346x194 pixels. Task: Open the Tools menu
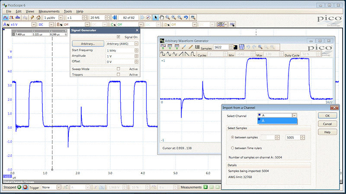(x=68, y=11)
